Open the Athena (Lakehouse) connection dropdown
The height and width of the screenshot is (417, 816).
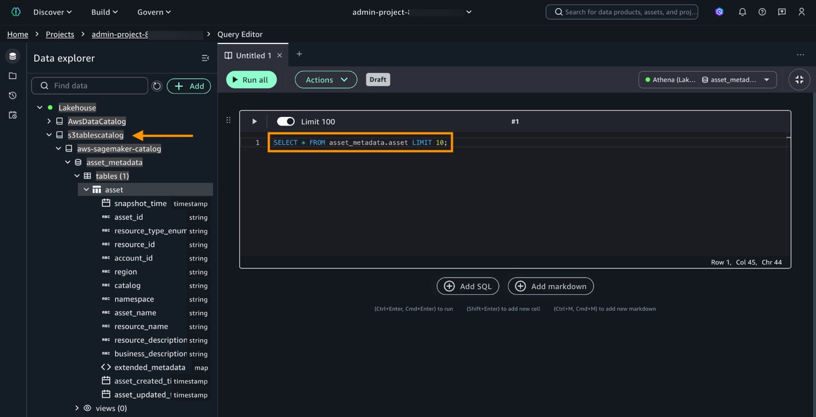coord(708,79)
